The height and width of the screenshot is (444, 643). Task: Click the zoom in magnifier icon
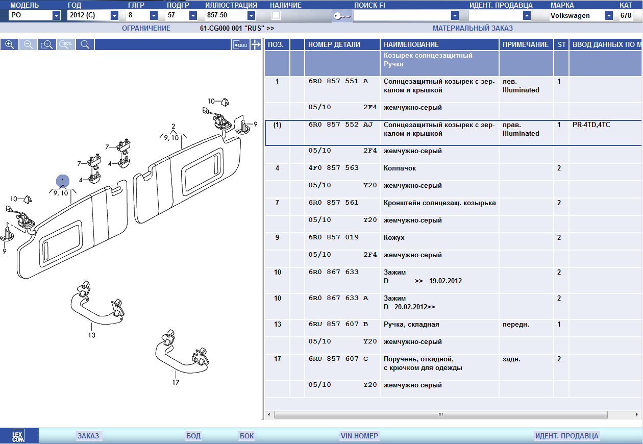click(x=9, y=45)
